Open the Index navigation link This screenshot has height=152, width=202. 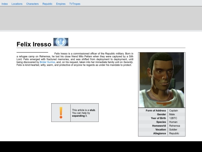4,4
